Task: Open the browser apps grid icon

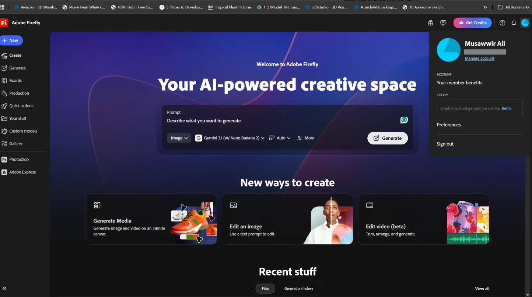Action: [2, 7]
